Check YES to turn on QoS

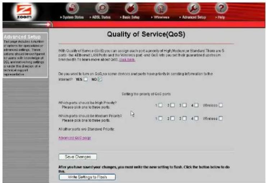pos(86,79)
